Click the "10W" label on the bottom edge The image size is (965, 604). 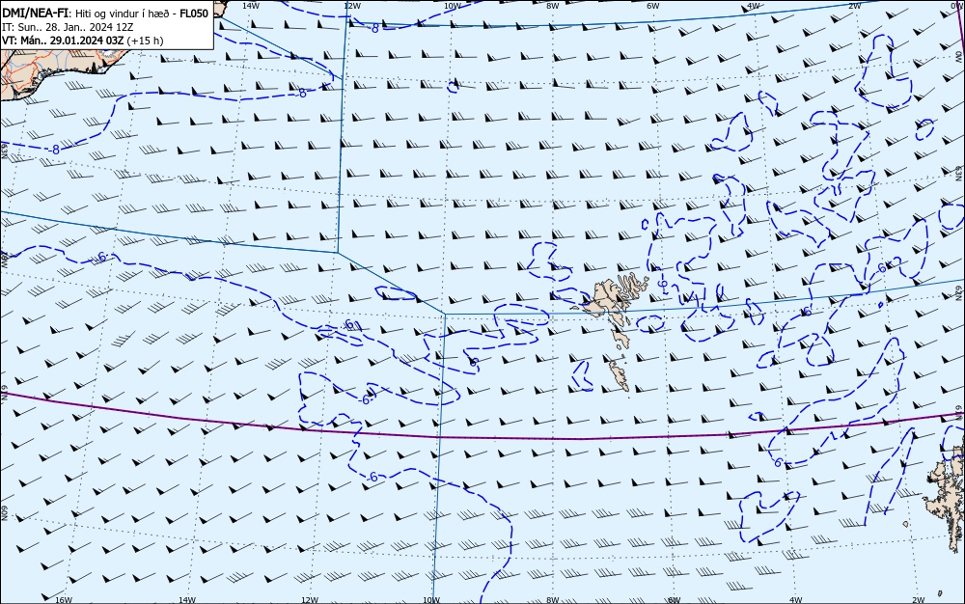click(x=431, y=600)
